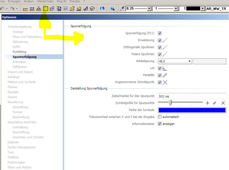The width and height of the screenshot is (229, 170).
Task: Open the pen thickness 0.25 dropdown
Action: pos(148,8)
